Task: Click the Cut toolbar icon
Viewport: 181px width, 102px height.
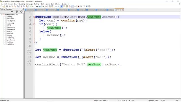Action: tap(21, 7)
